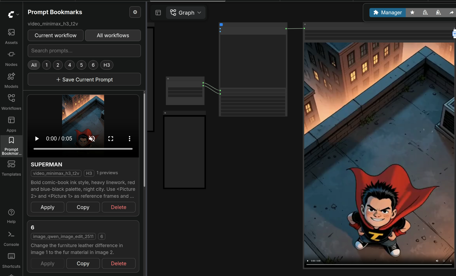Copy the SUPERMAN prompt text
Screen dimensions: 456x276
click(83, 207)
